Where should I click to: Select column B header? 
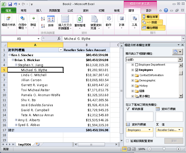point(87,45)
